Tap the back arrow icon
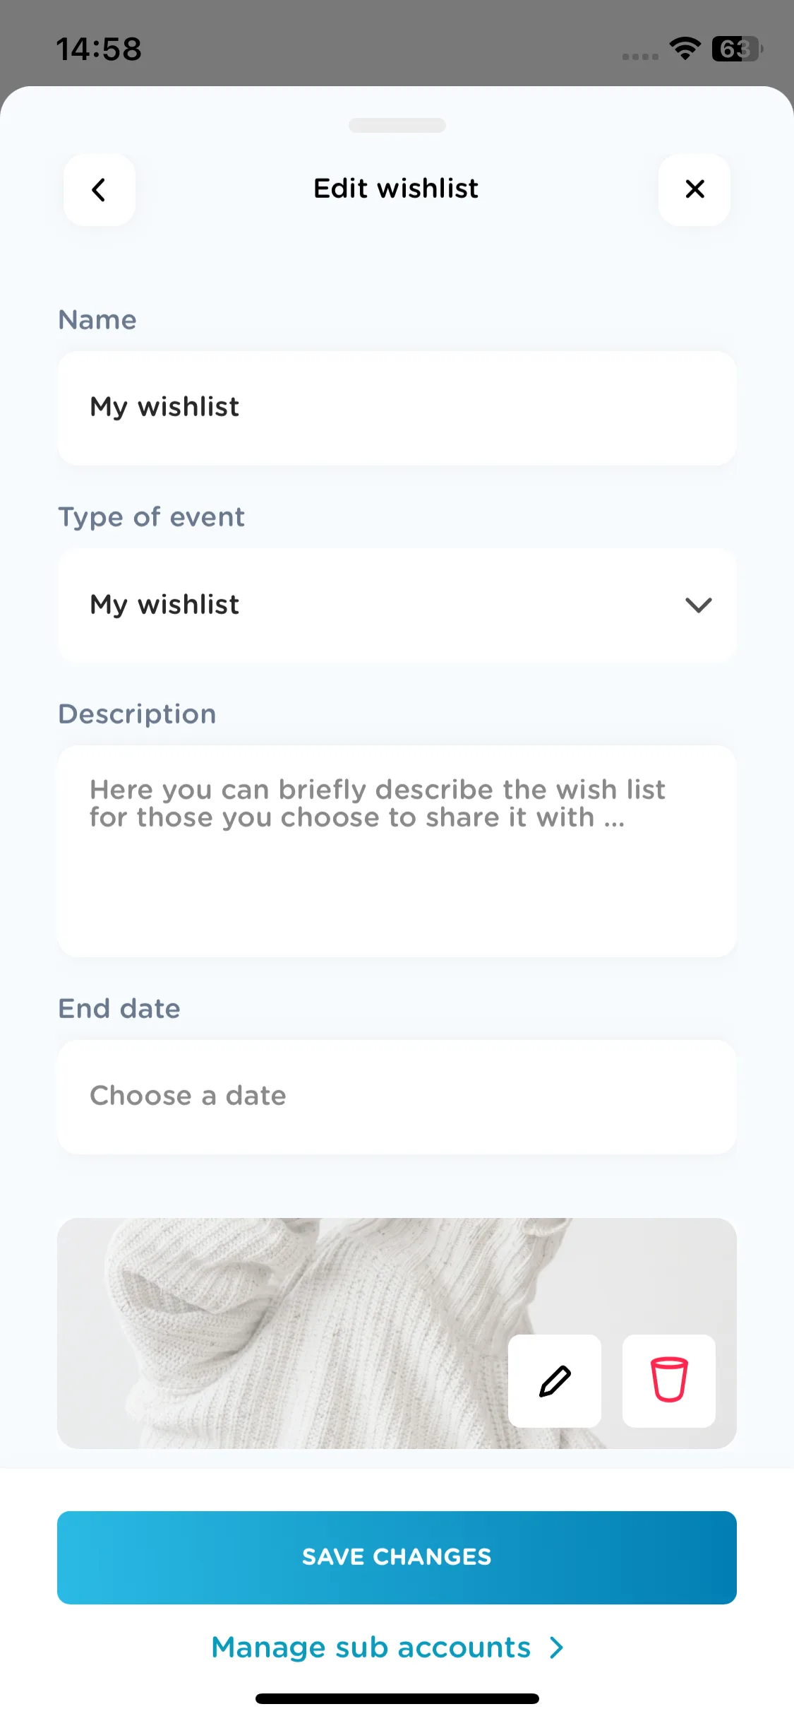The height and width of the screenshot is (1721, 794). [x=100, y=189]
